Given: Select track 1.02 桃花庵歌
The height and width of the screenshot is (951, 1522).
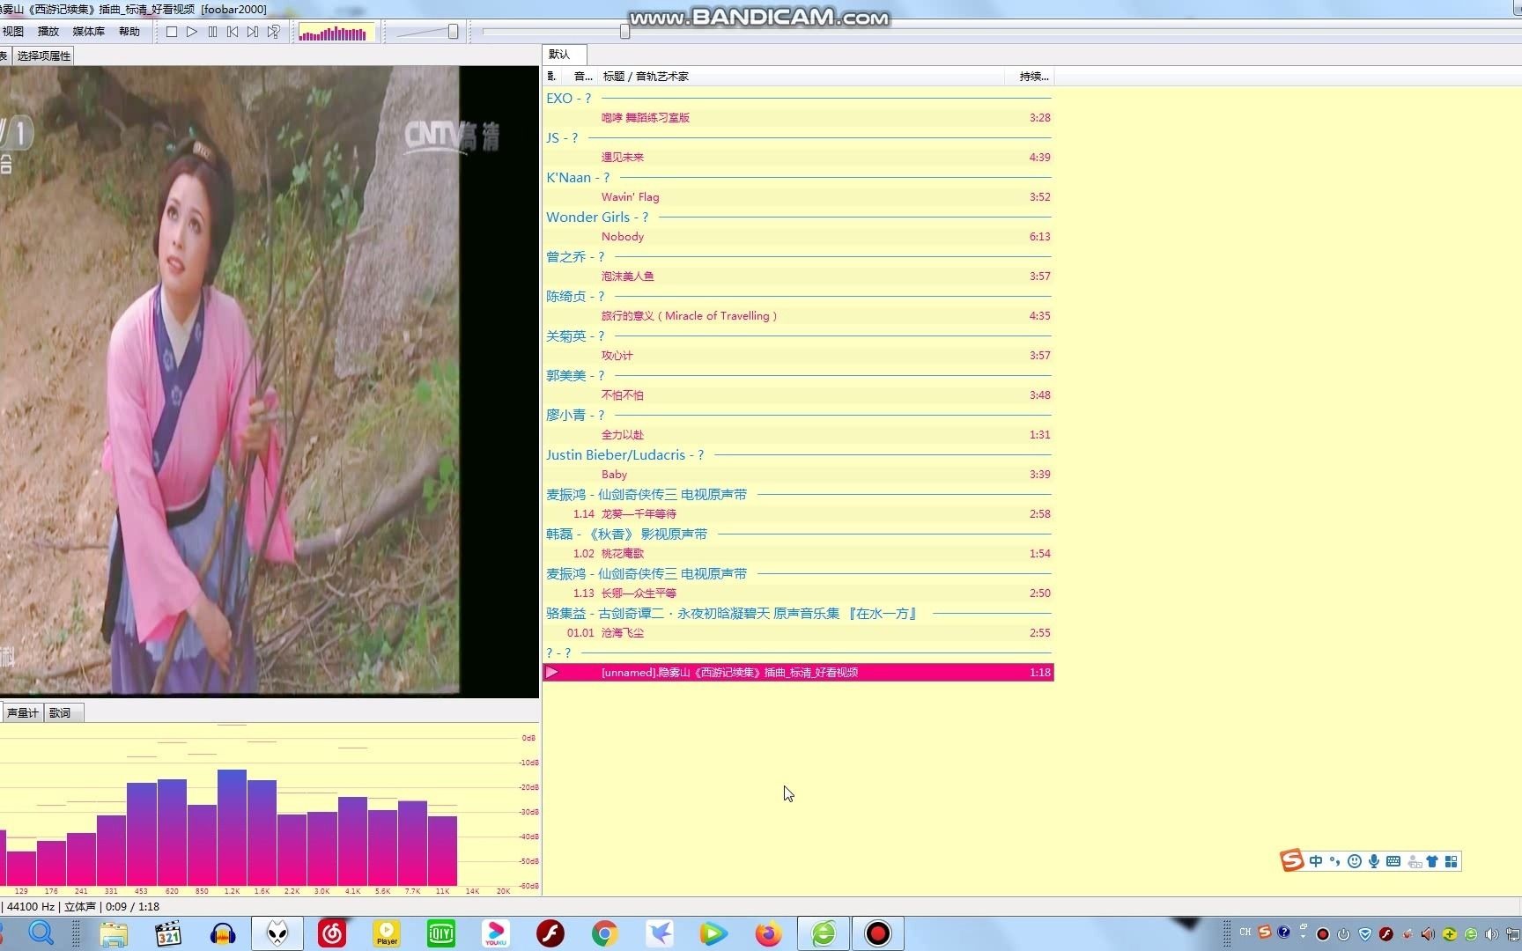Looking at the screenshot, I should click(x=798, y=553).
